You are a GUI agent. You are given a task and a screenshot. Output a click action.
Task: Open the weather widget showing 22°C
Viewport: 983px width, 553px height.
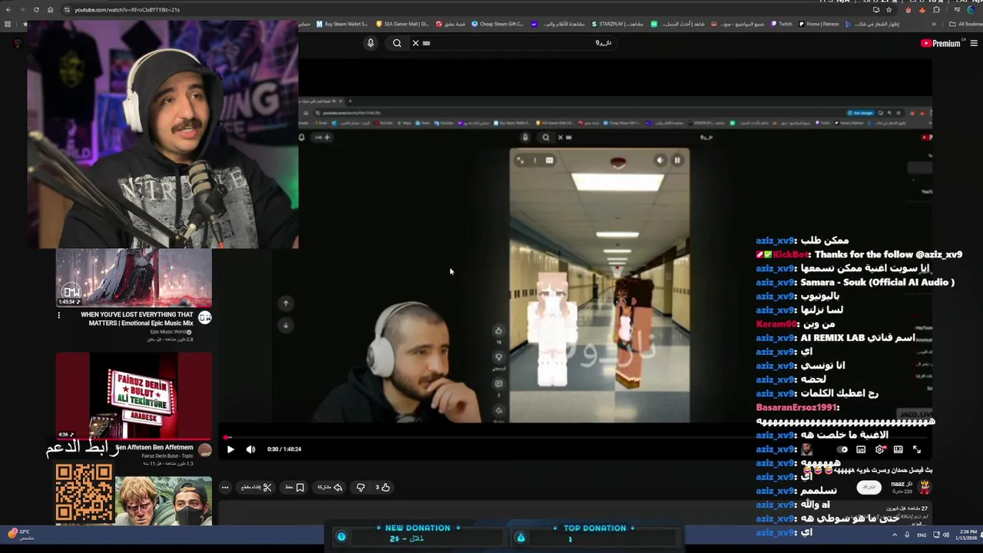[21, 535]
